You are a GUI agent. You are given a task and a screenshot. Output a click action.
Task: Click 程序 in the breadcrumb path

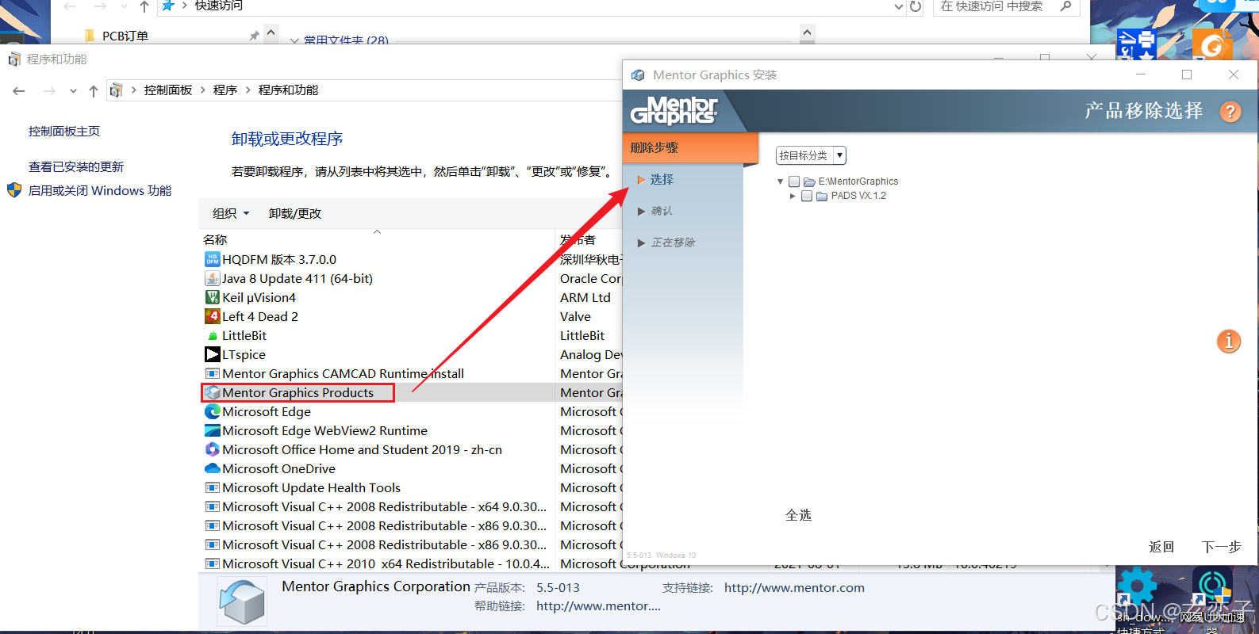[x=225, y=90]
